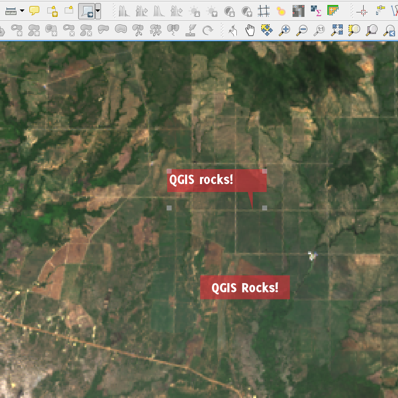Open the New Bookmark tool with the star
Image resolution: width=398 pixels, height=398 pixels.
(x=52, y=11)
